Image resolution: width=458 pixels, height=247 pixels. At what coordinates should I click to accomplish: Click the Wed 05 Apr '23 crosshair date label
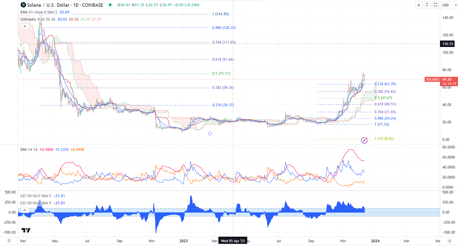pyautogui.click(x=233, y=241)
